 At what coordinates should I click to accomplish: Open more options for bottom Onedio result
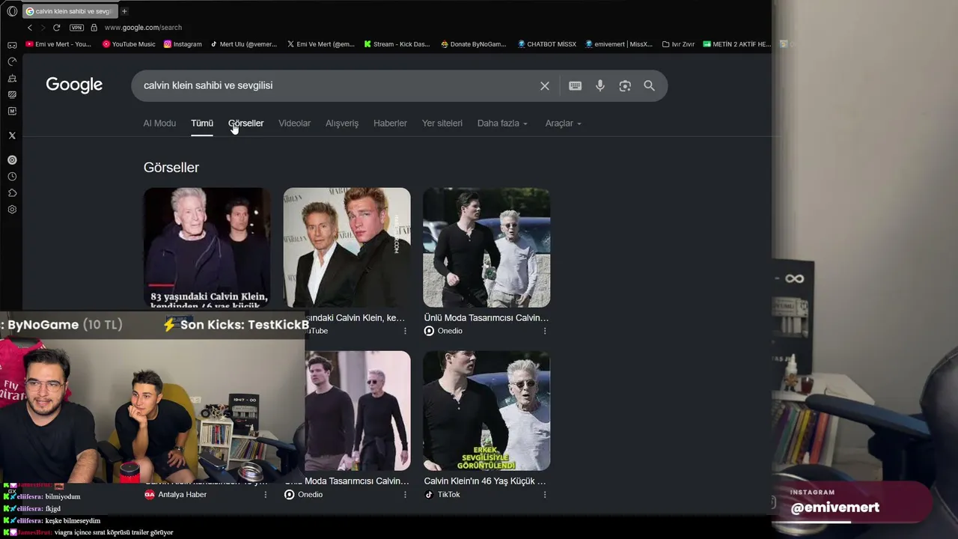click(405, 495)
